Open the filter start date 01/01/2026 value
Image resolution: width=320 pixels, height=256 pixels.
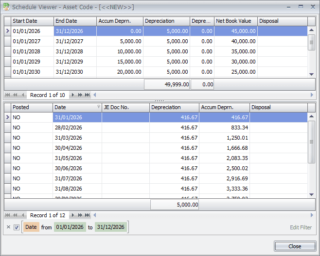click(70, 227)
